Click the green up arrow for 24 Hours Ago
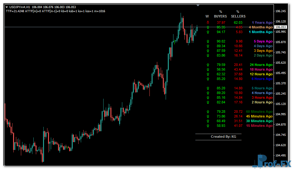The image size is (292, 169). 207,65
